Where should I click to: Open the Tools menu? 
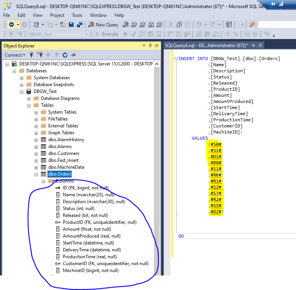pos(77,15)
